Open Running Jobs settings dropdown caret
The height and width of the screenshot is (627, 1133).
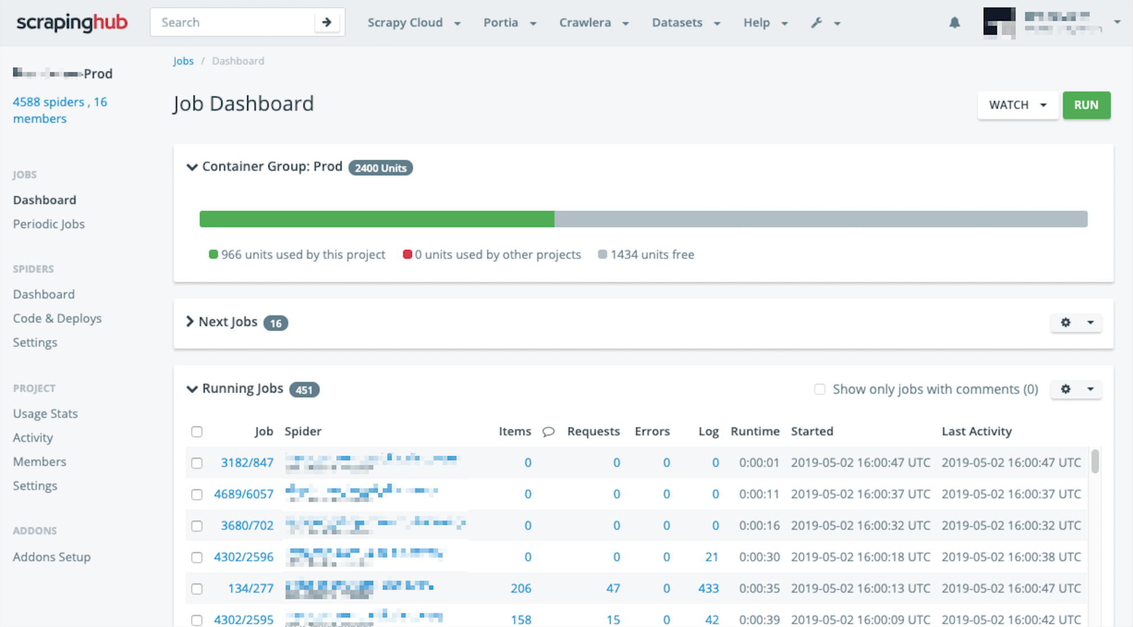[1090, 389]
